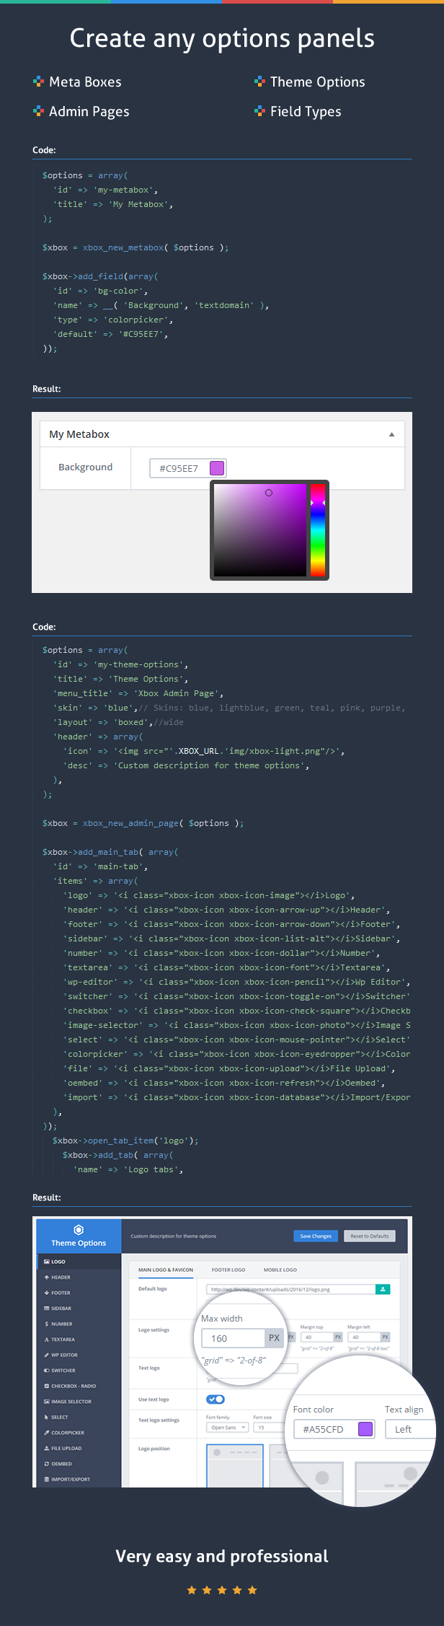Click the Number dollar icon in sidebar
Viewport: 444px width, 1626px height.
point(47,1324)
